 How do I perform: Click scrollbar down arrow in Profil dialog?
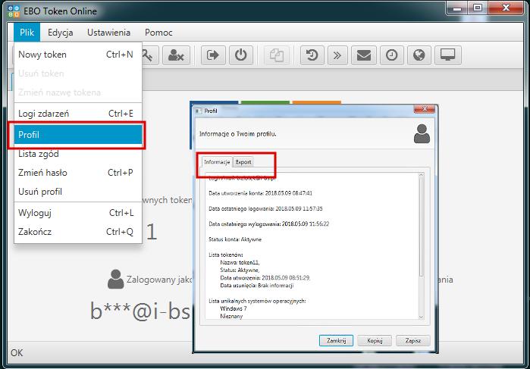421,317
